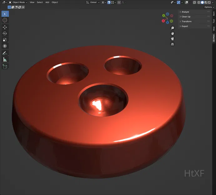This screenshot has height=195, width=216.
Task: Click the hand pan view button
Action: tap(172, 33)
